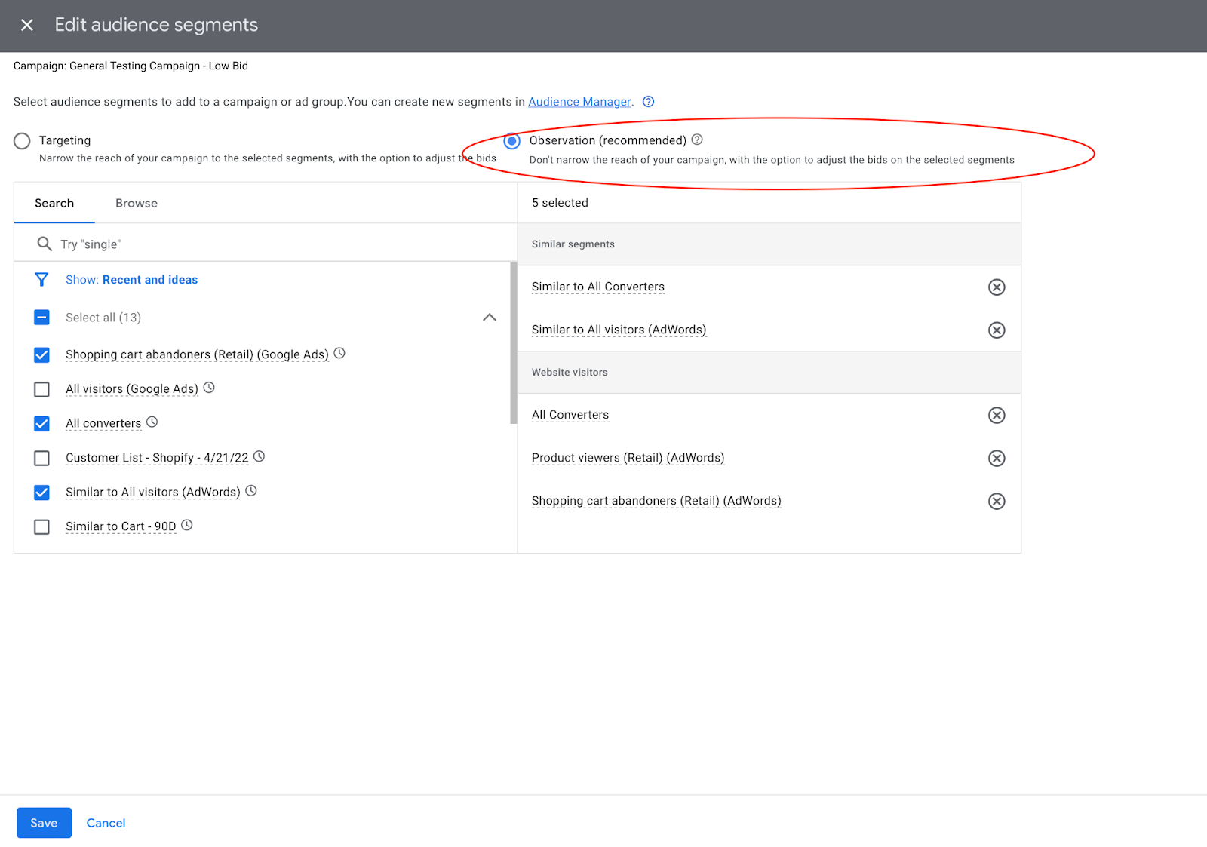
Task: Collapse the Select all (13) list
Action: pos(490,318)
